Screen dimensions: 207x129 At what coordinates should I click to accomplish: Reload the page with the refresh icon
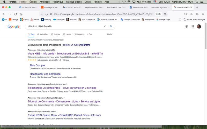coord(16,14)
